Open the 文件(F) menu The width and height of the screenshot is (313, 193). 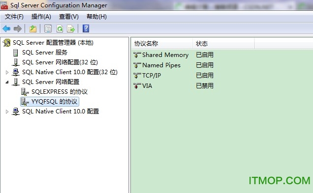[14, 17]
